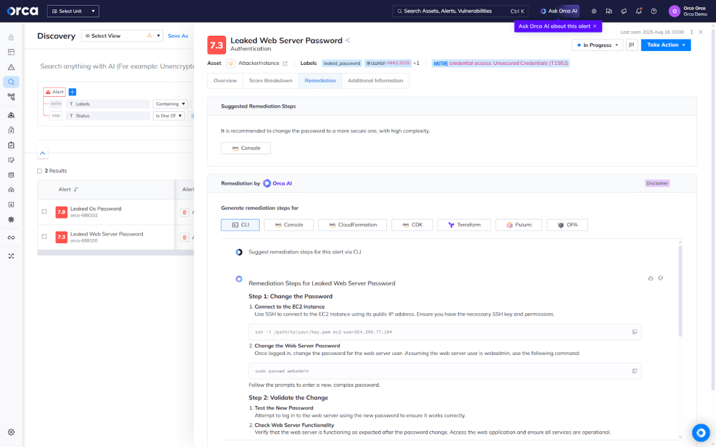
Task: Select Pulumi remediation option
Action: [518, 225]
